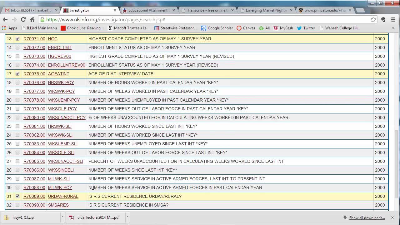Click Show all downloads link
The width and height of the screenshot is (400, 225).
367,218
